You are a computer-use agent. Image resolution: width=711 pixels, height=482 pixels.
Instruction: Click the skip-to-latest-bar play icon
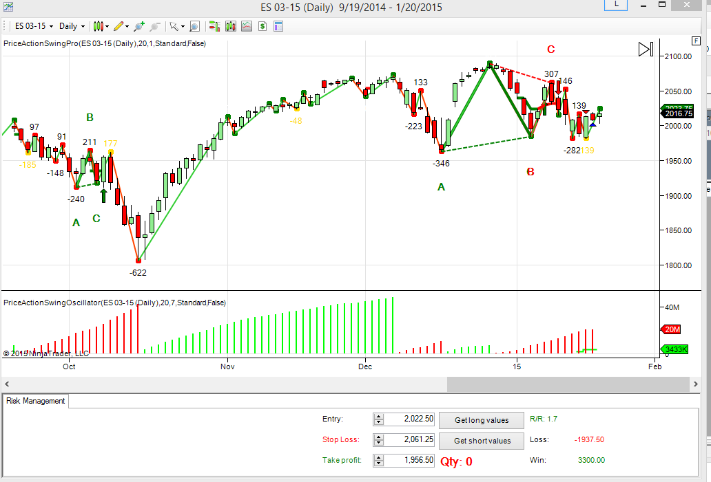click(x=646, y=49)
